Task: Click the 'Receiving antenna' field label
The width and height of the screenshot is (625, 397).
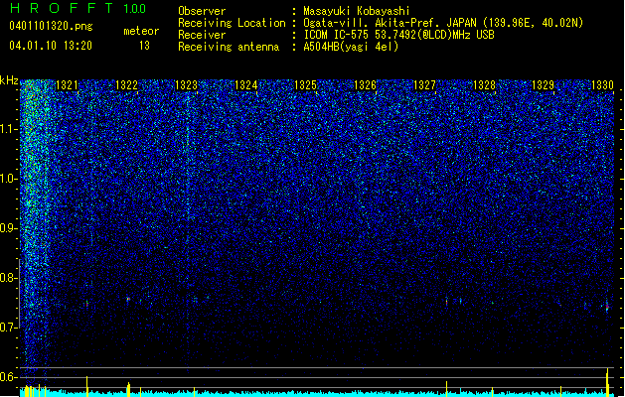Action: pyautogui.click(x=229, y=47)
